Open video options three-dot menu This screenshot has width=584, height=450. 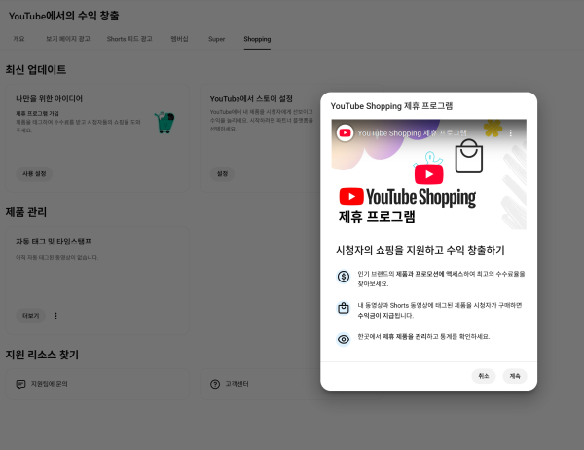point(511,132)
